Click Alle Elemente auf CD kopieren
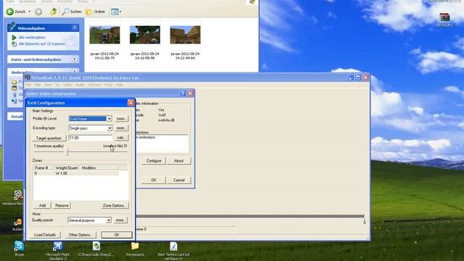Viewport: 464px width, 261px height. point(38,43)
